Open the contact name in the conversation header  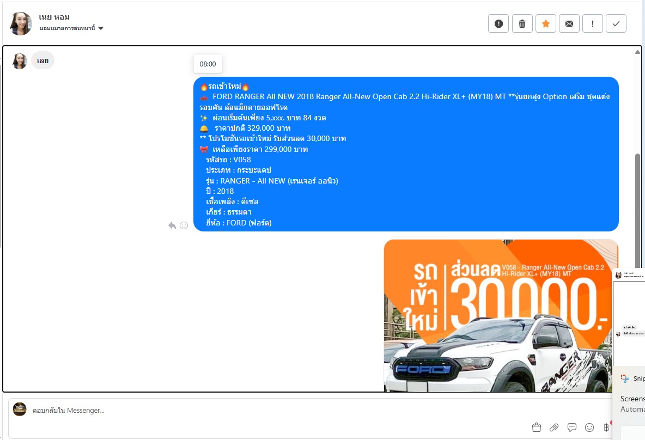coord(54,17)
